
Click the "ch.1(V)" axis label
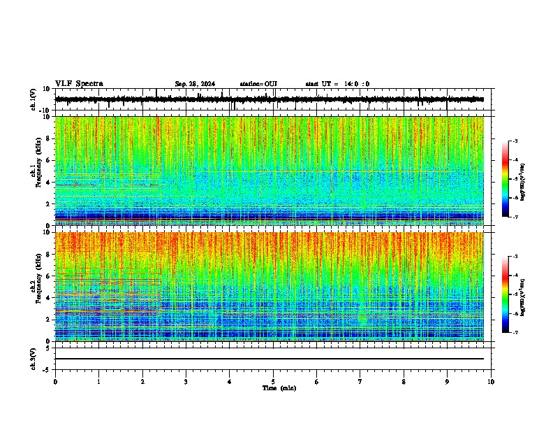click(34, 99)
